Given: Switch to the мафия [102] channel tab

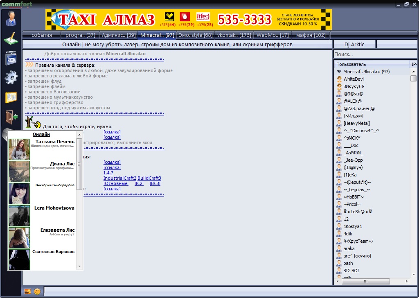Looking at the screenshot, I should pyautogui.click(x=311, y=35).
